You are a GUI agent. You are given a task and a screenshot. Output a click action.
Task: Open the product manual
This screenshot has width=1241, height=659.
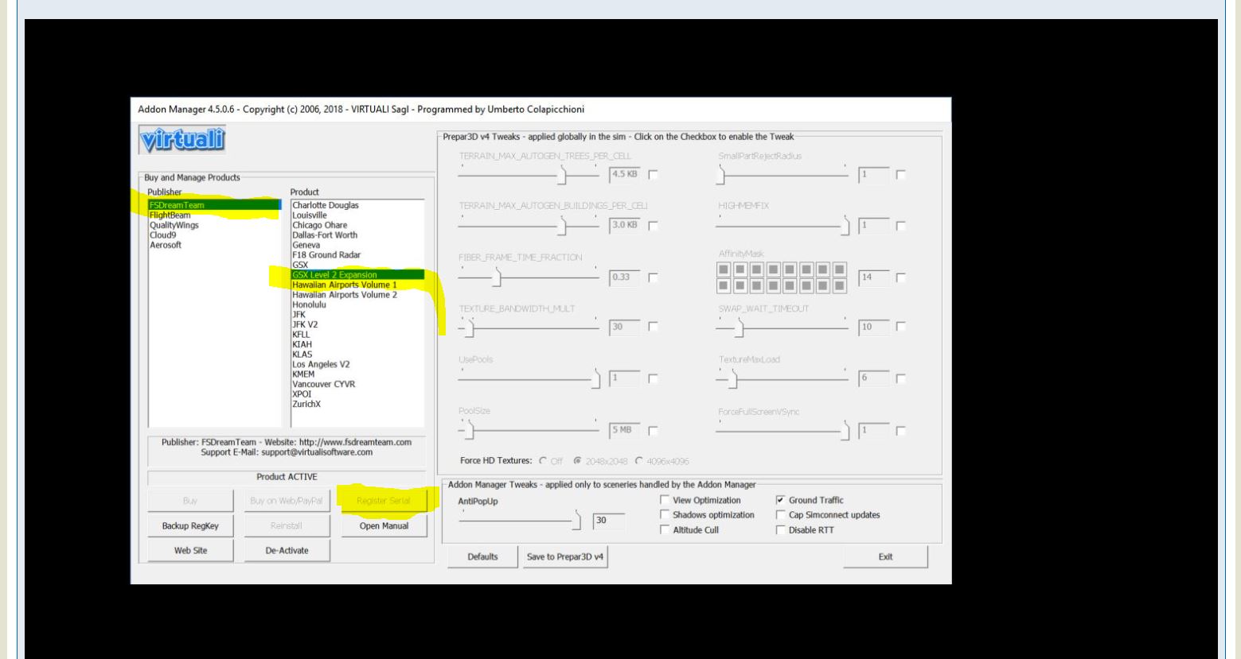click(x=384, y=526)
